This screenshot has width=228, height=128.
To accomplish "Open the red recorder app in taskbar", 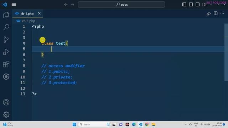I will (128, 124).
